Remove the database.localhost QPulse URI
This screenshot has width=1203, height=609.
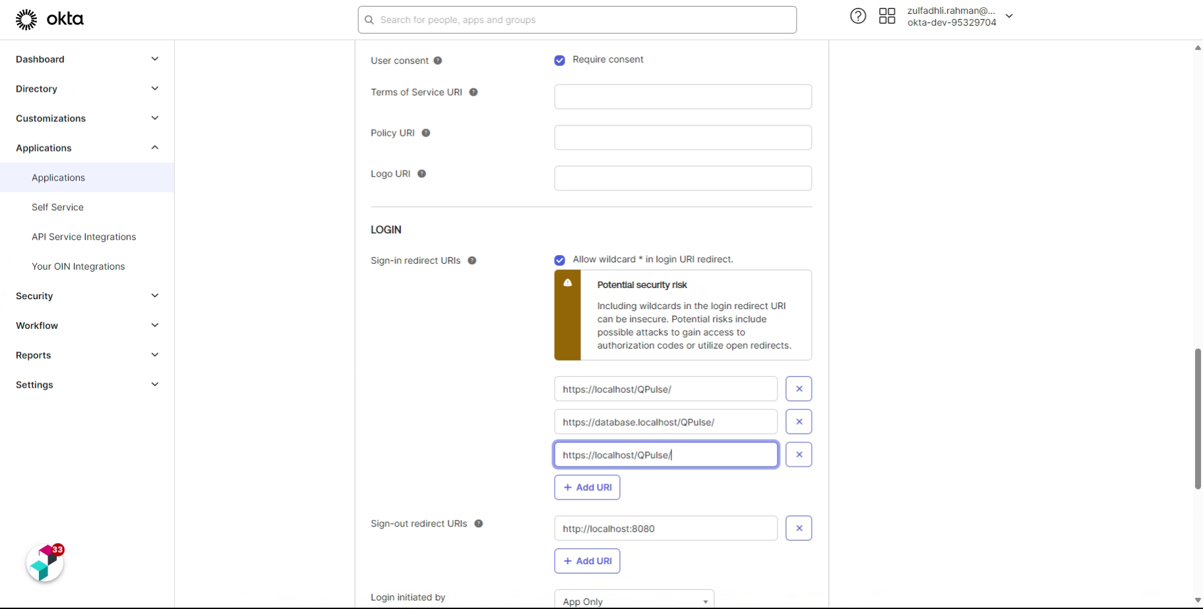click(x=799, y=422)
